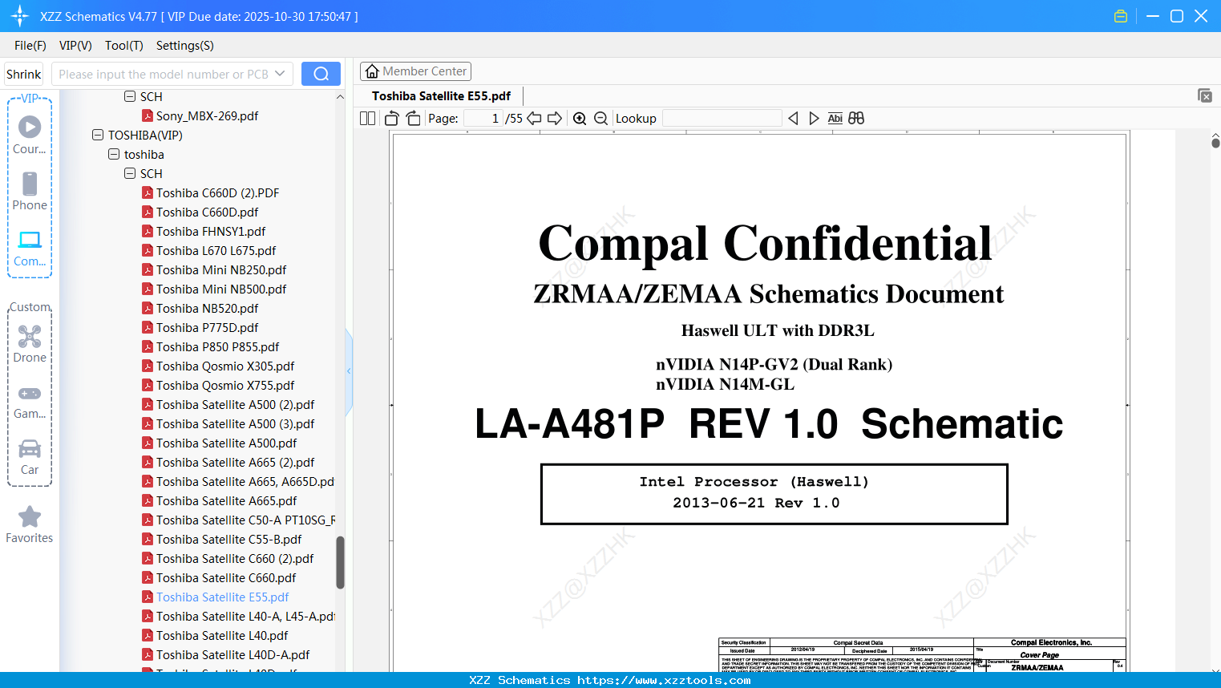
Task: Collapse the file tree panel handle
Action: pyautogui.click(x=349, y=371)
